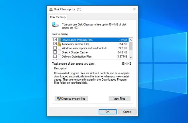The image size is (188, 123).
Task: Open View Files button
Action: (119, 99)
